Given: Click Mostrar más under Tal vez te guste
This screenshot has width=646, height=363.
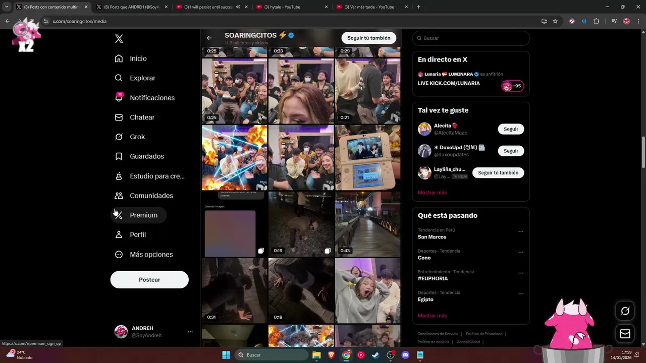Looking at the screenshot, I should (432, 193).
